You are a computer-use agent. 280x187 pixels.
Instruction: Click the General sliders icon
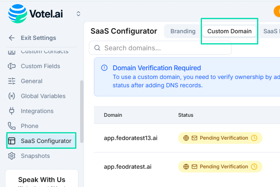pos(12,81)
